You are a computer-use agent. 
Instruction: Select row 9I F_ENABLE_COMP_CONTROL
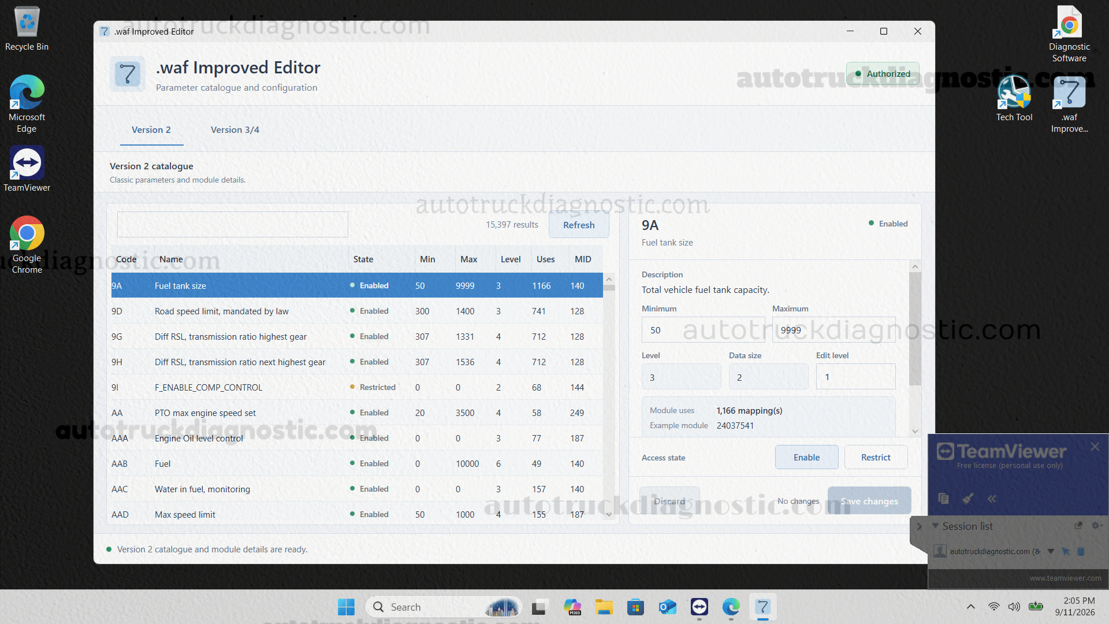[x=357, y=387]
